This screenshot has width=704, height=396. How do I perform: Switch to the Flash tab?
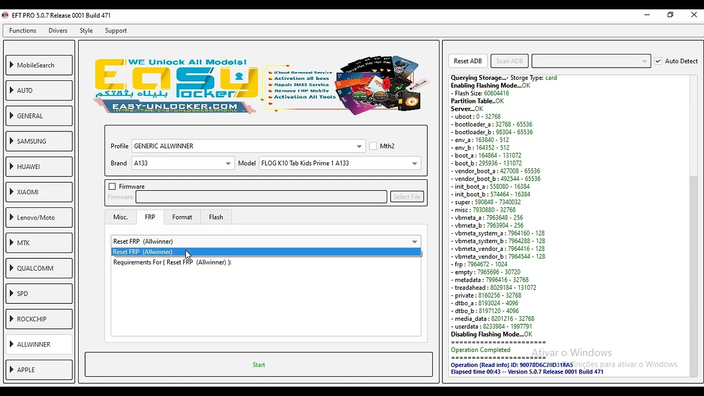[216, 217]
